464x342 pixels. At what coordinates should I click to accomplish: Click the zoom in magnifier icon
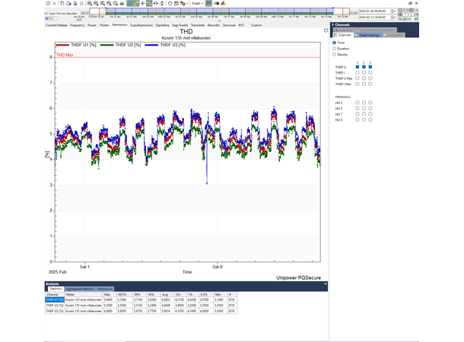click(x=90, y=3)
